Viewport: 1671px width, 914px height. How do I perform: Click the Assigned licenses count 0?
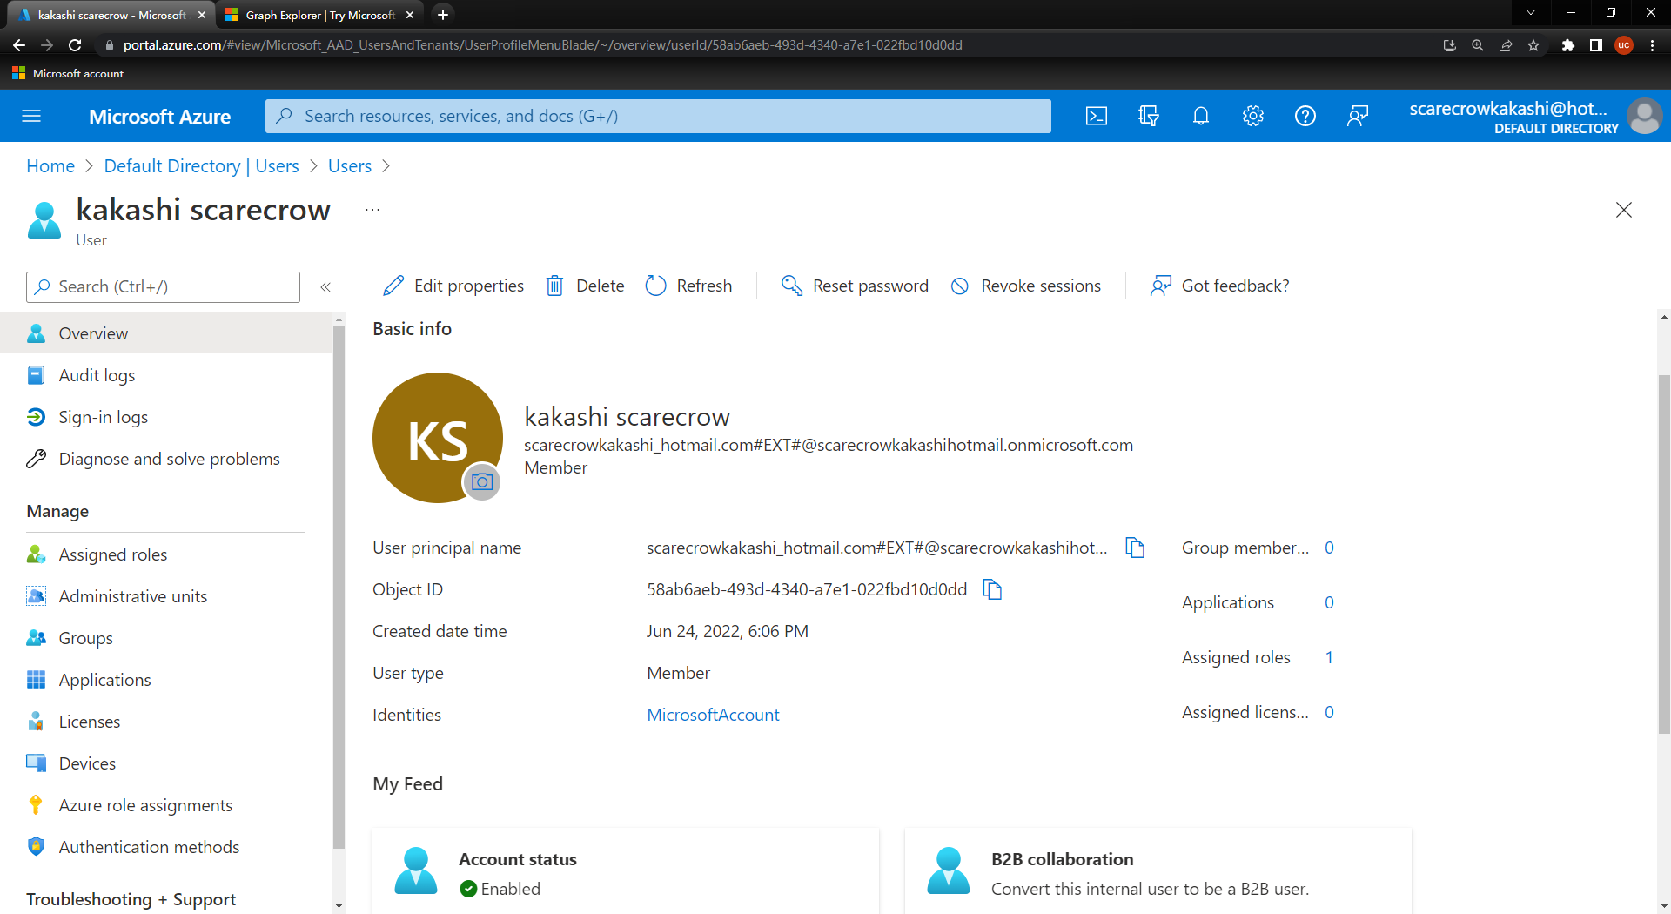[1329, 712]
